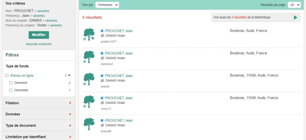Collapse Arbres en ligne with the black arrow
The width and height of the screenshot is (306, 140).
coord(69,75)
